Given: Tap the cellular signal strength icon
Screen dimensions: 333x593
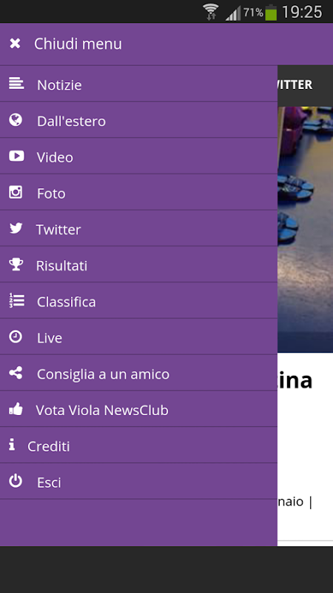Looking at the screenshot, I should pos(233,13).
